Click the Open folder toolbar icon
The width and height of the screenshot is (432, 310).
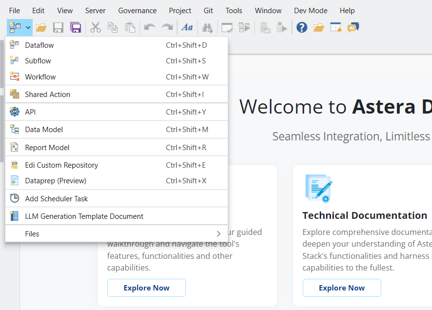click(41, 28)
